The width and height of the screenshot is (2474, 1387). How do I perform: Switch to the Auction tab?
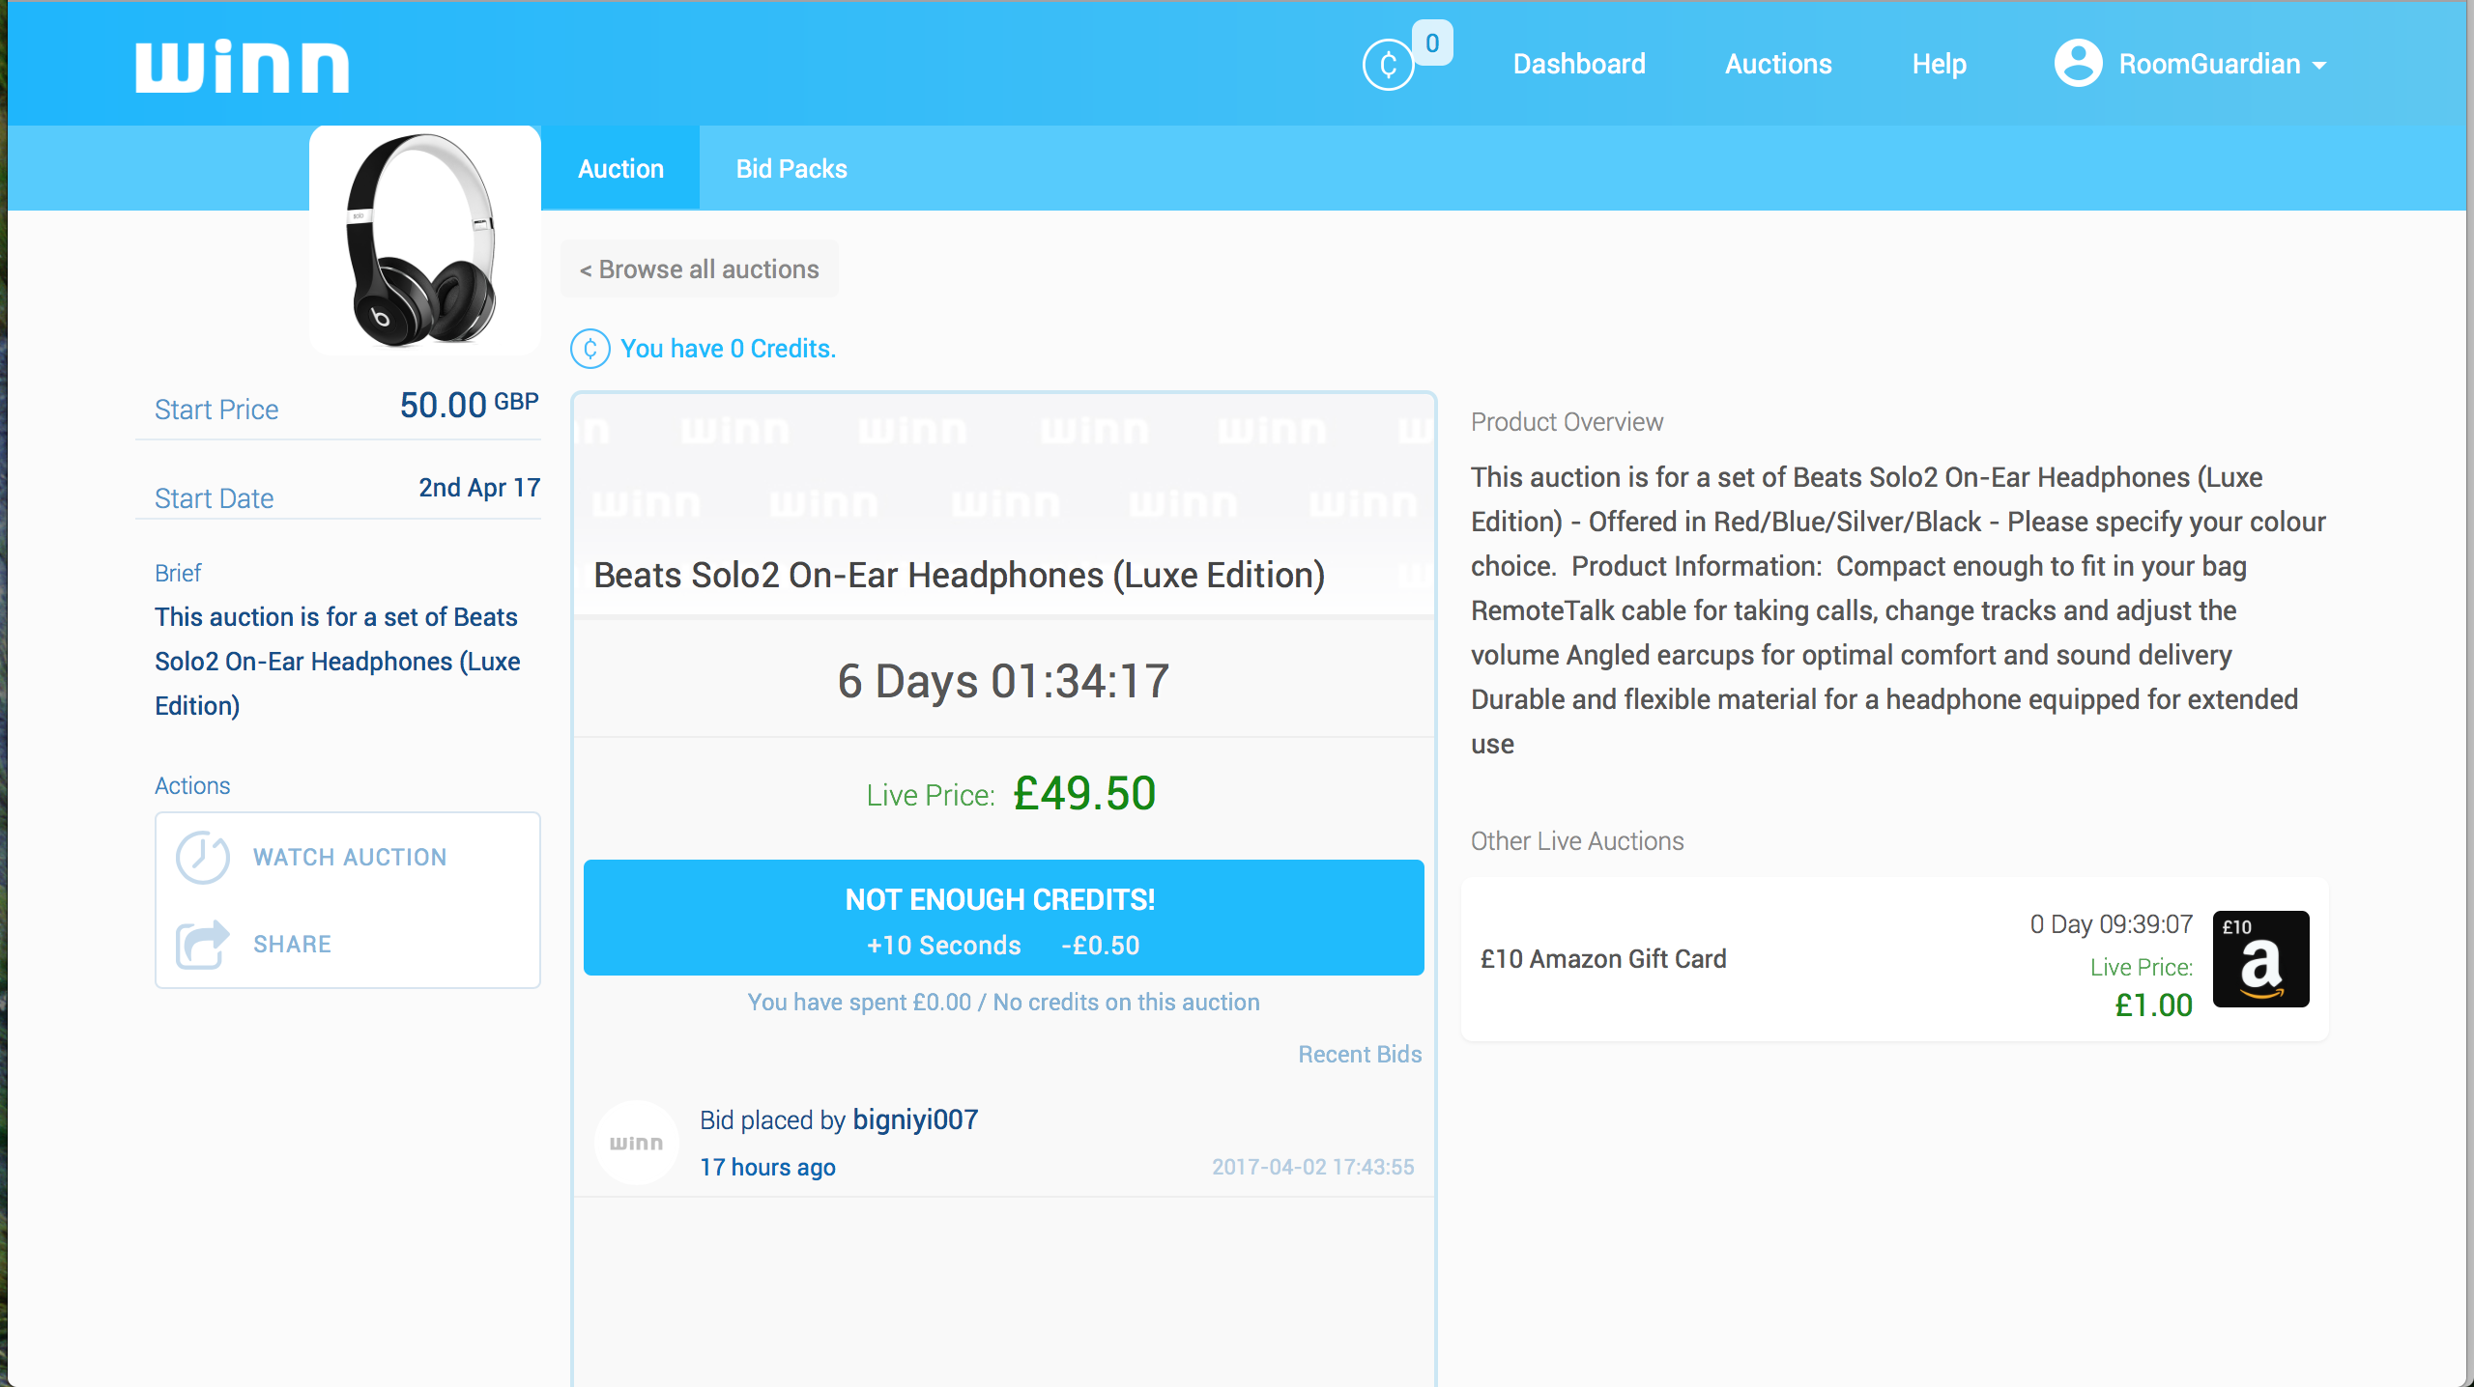tap(620, 168)
